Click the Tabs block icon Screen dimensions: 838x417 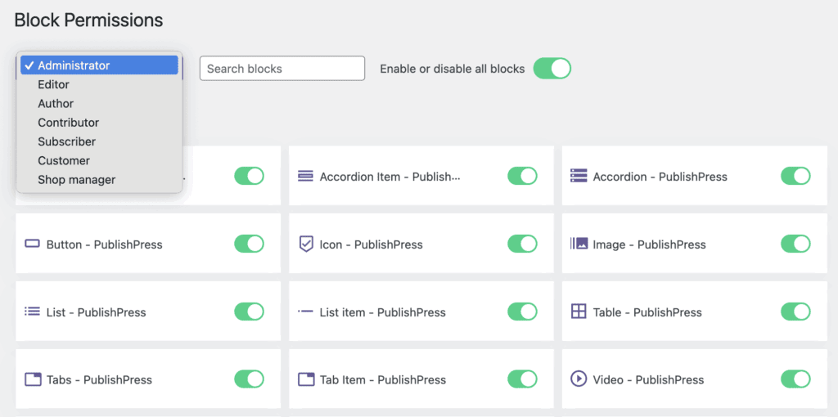33,379
